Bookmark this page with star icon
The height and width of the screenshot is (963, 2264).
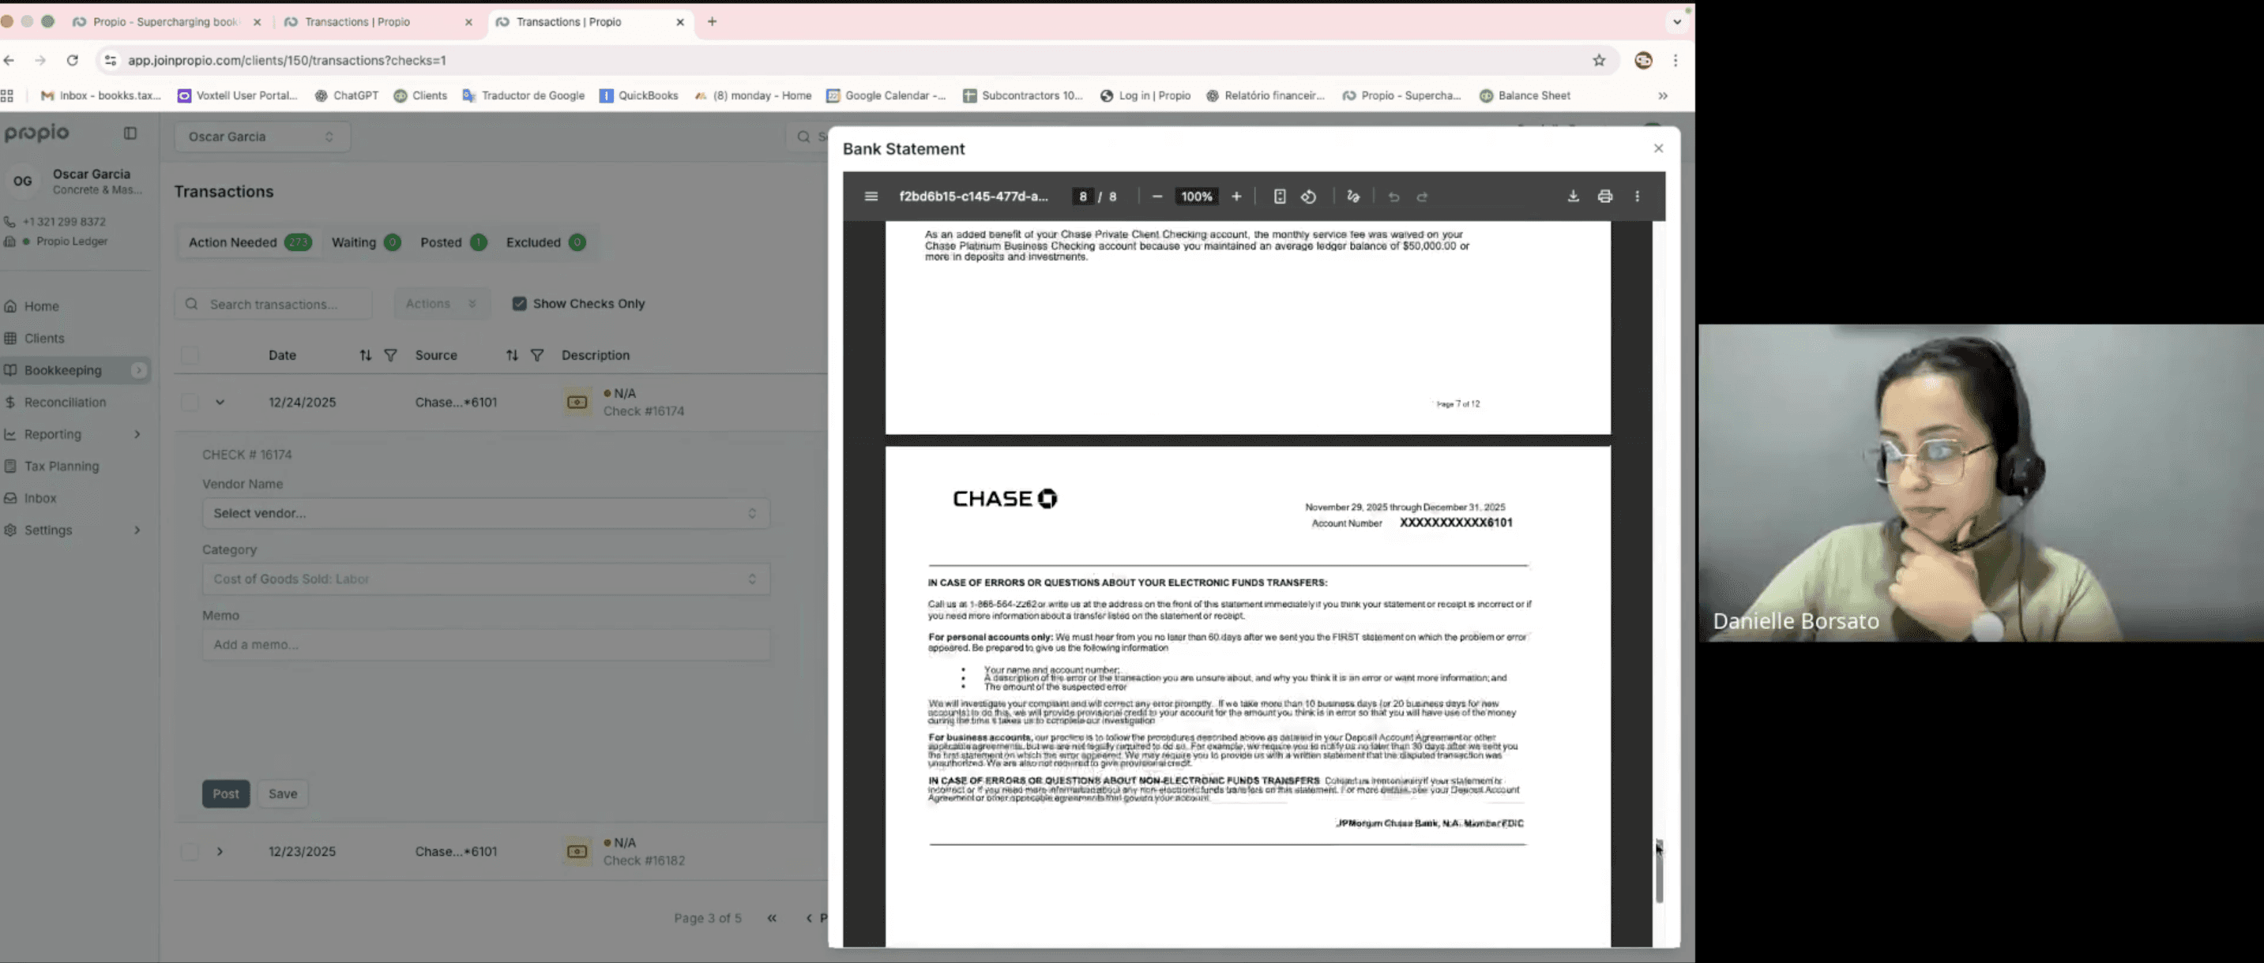pyautogui.click(x=1599, y=61)
